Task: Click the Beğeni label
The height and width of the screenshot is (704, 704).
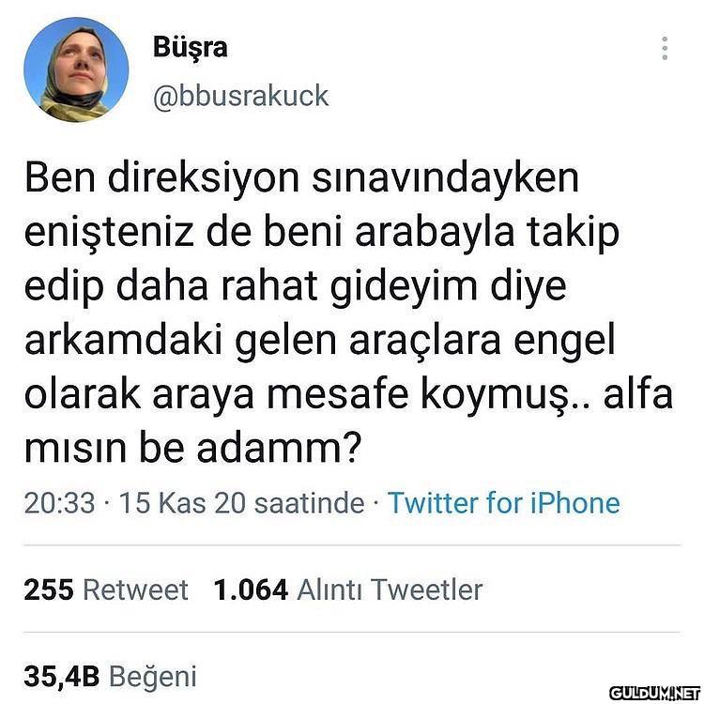Action: (153, 678)
